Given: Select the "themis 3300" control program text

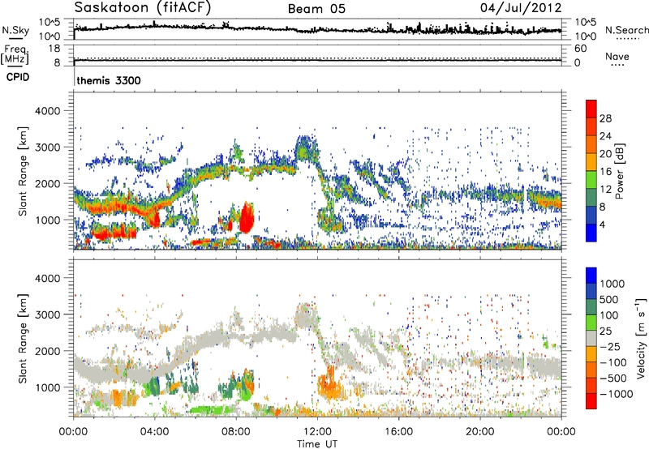Looking at the screenshot, I should (109, 80).
